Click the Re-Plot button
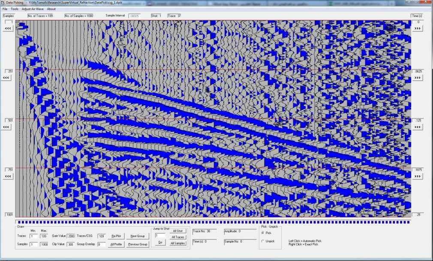Image resolution: width=433 pixels, height=261 pixels. (116, 236)
